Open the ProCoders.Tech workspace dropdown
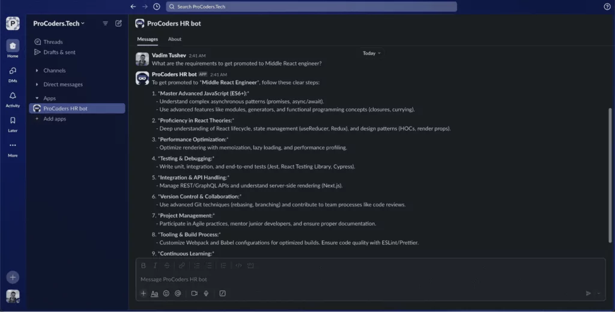Viewport: 615px width, 312px height. pos(59,23)
